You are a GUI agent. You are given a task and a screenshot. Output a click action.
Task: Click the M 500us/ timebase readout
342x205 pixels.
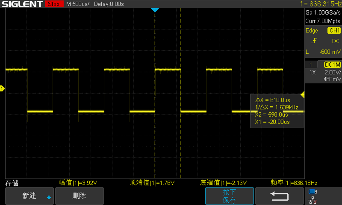78,4
